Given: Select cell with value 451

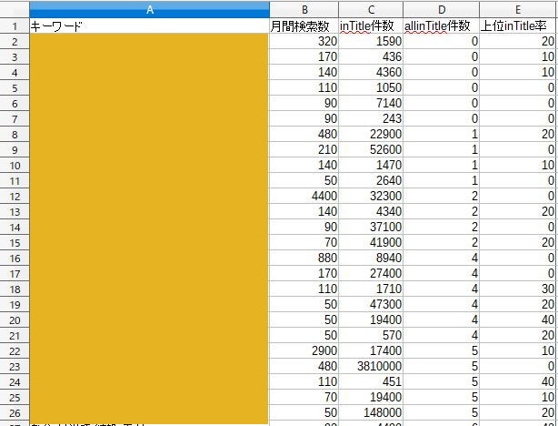Looking at the screenshot, I should click(x=371, y=381).
